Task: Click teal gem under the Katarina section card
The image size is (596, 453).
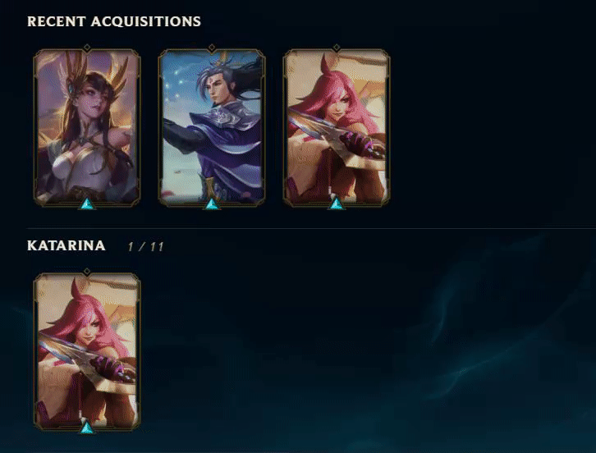Action: [87, 428]
